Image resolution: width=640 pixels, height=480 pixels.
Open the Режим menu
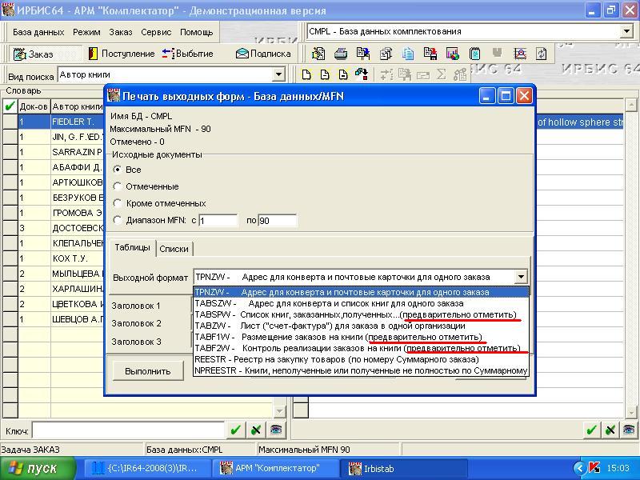click(x=86, y=32)
